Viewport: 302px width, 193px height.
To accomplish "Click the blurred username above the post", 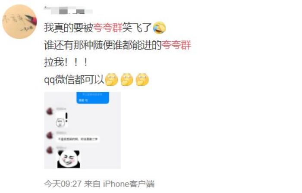I will [68, 10].
